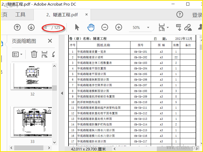Click row 华观路隧道防水设计图
Viewport: 203px width, 152px height.
(x=132, y=141)
